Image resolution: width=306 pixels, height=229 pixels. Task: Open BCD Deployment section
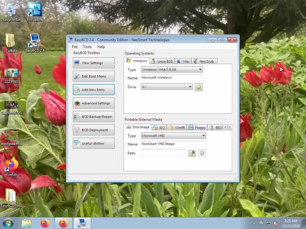click(94, 130)
